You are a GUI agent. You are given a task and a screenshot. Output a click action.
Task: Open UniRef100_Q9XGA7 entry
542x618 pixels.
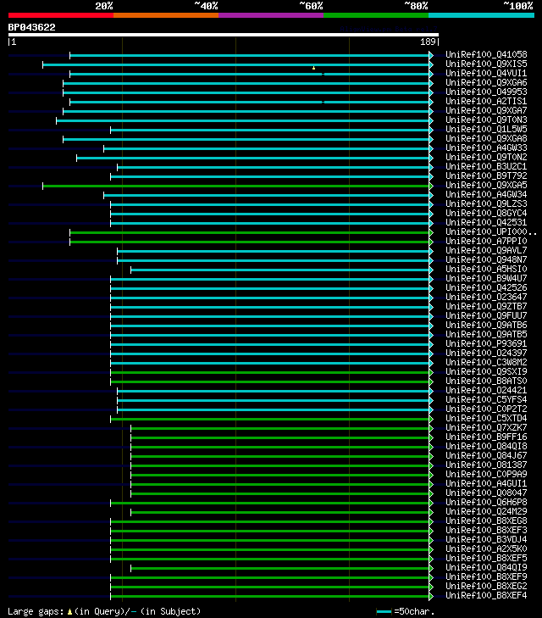point(486,111)
